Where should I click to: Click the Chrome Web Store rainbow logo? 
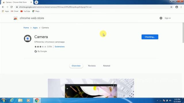15,18
